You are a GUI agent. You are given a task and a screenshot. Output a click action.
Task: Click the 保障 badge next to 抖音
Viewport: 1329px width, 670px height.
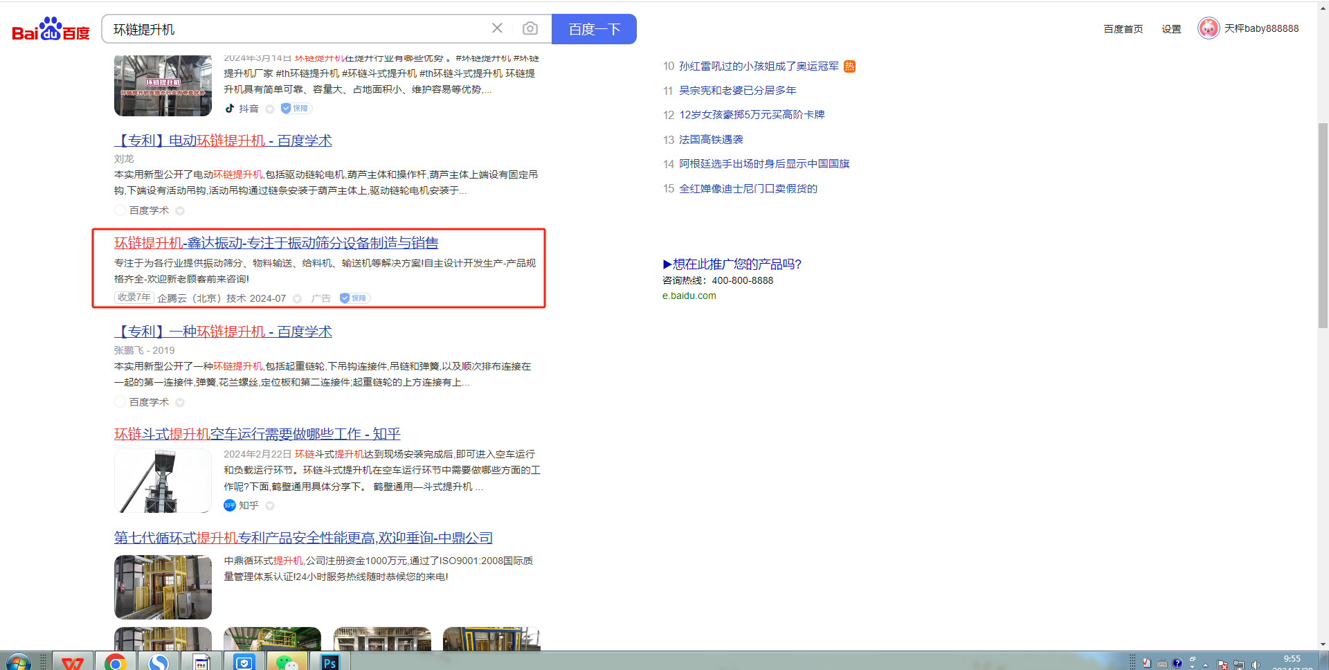296,109
